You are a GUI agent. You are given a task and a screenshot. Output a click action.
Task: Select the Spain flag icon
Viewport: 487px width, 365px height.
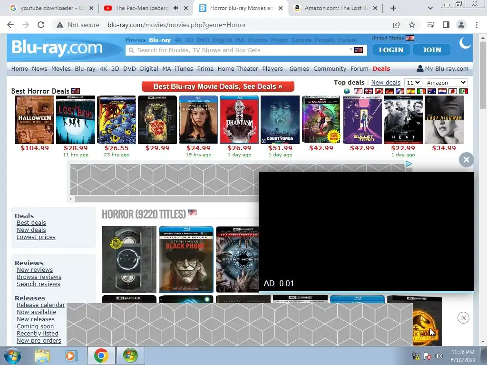tap(410, 91)
